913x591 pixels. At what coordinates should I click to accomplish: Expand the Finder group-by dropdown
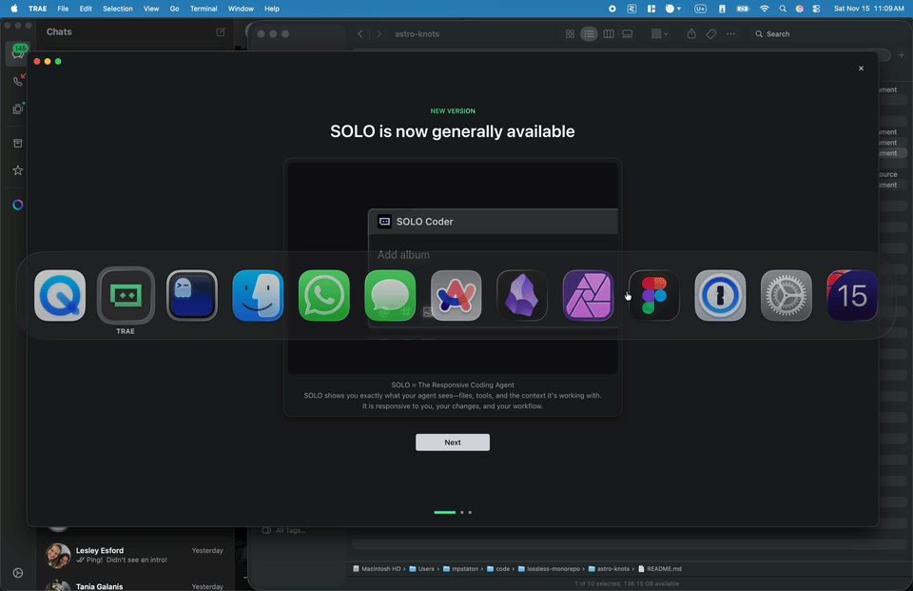click(x=659, y=34)
